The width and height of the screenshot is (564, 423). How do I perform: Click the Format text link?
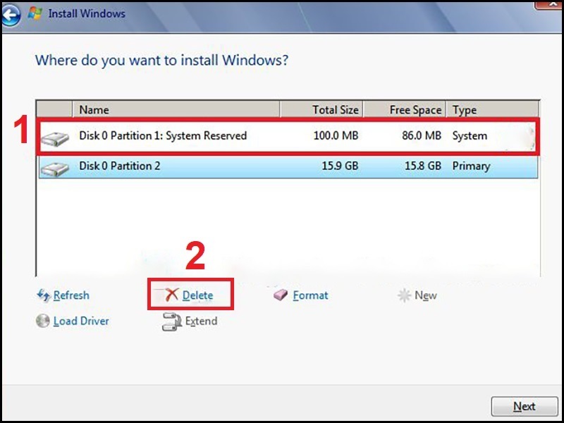click(310, 295)
